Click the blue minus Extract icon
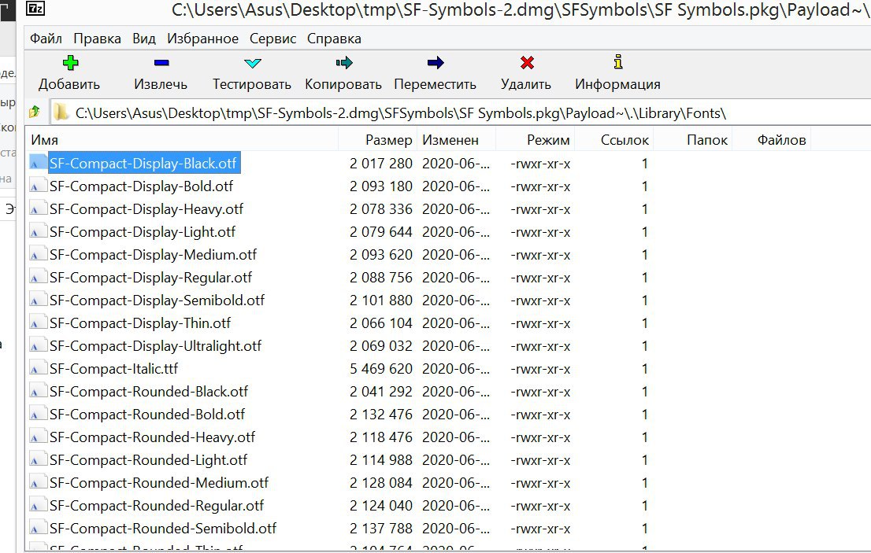The width and height of the screenshot is (871, 553). click(161, 63)
